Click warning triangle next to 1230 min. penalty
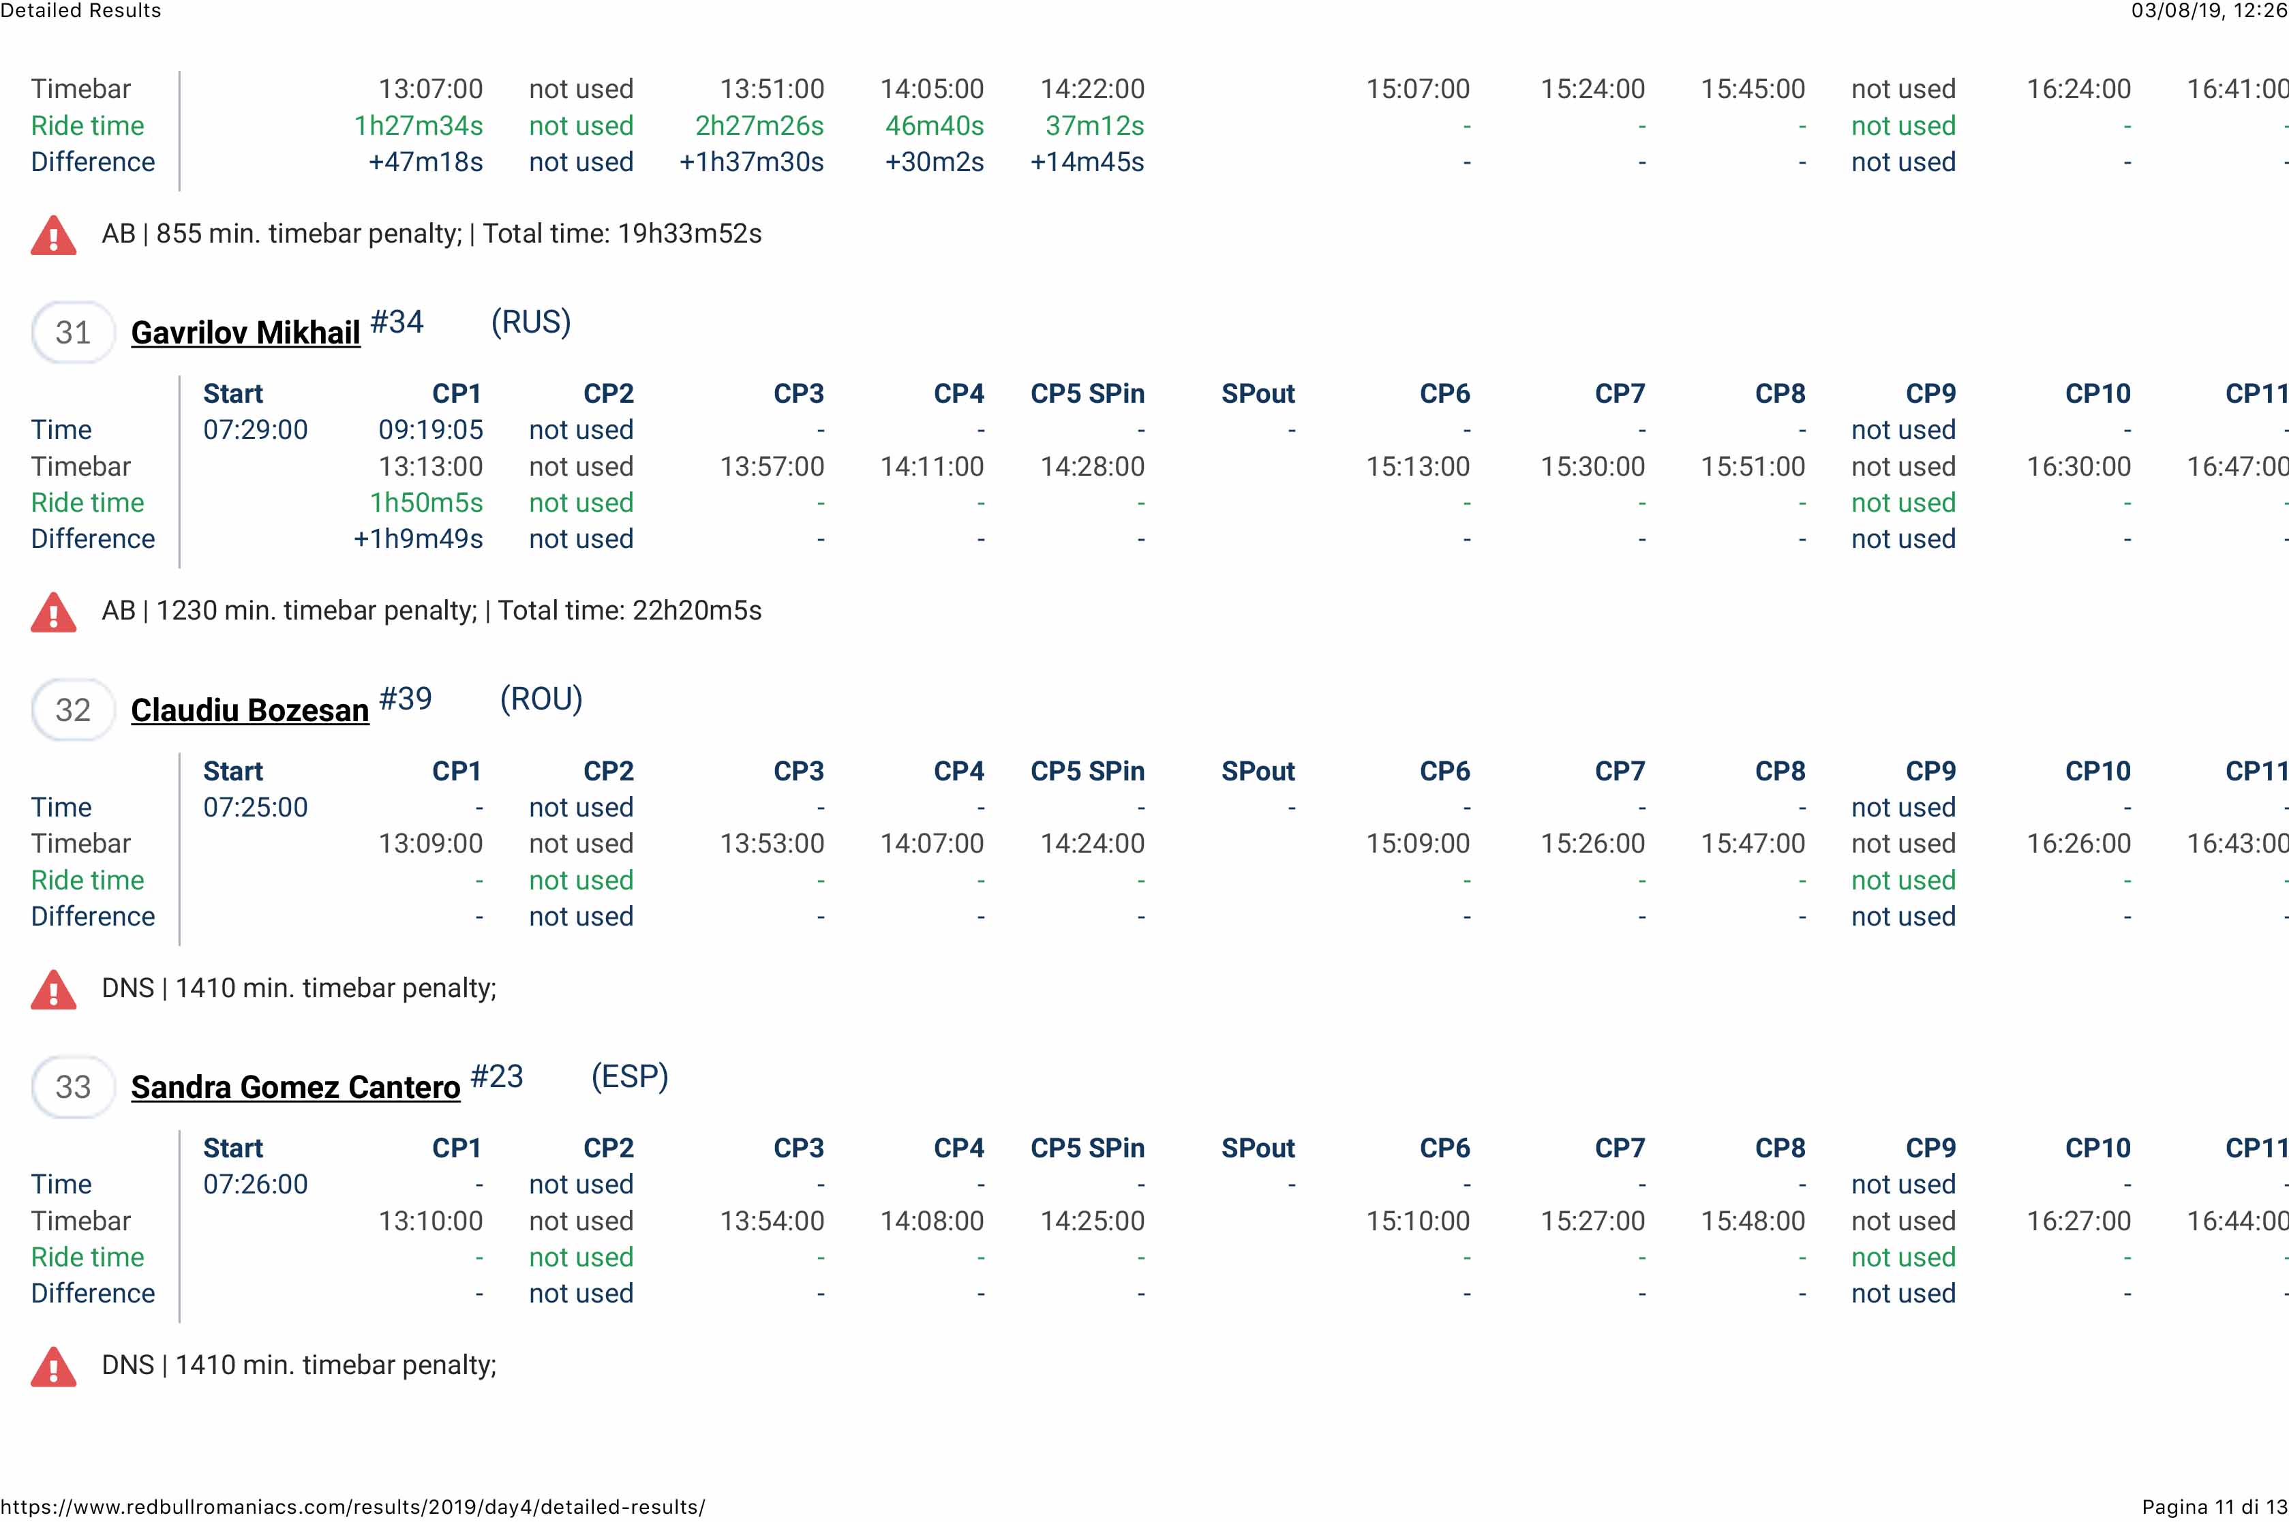The image size is (2289, 1522). pyautogui.click(x=53, y=613)
